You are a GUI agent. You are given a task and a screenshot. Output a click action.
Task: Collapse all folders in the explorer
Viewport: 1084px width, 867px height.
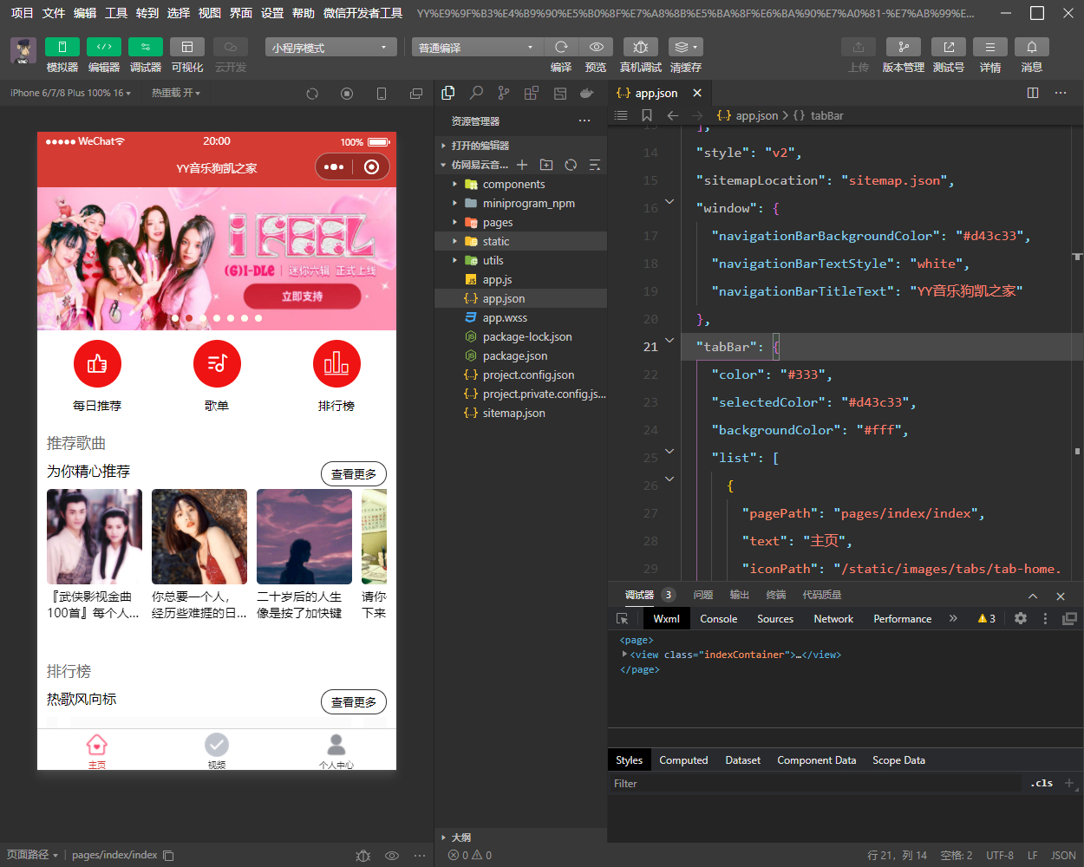[x=595, y=165]
